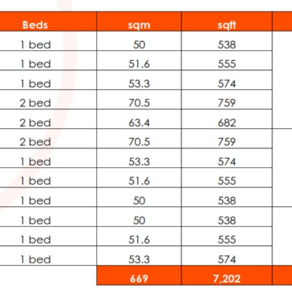Select first 70.5 sqm cell
This screenshot has height=292, width=292.
coord(139,99)
